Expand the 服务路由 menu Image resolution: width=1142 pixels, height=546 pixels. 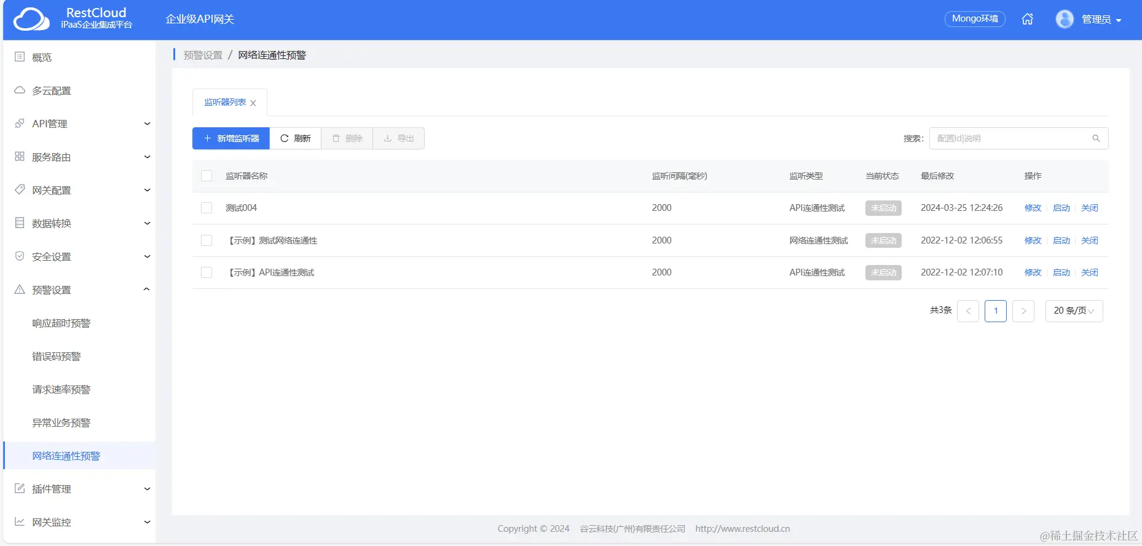point(147,157)
